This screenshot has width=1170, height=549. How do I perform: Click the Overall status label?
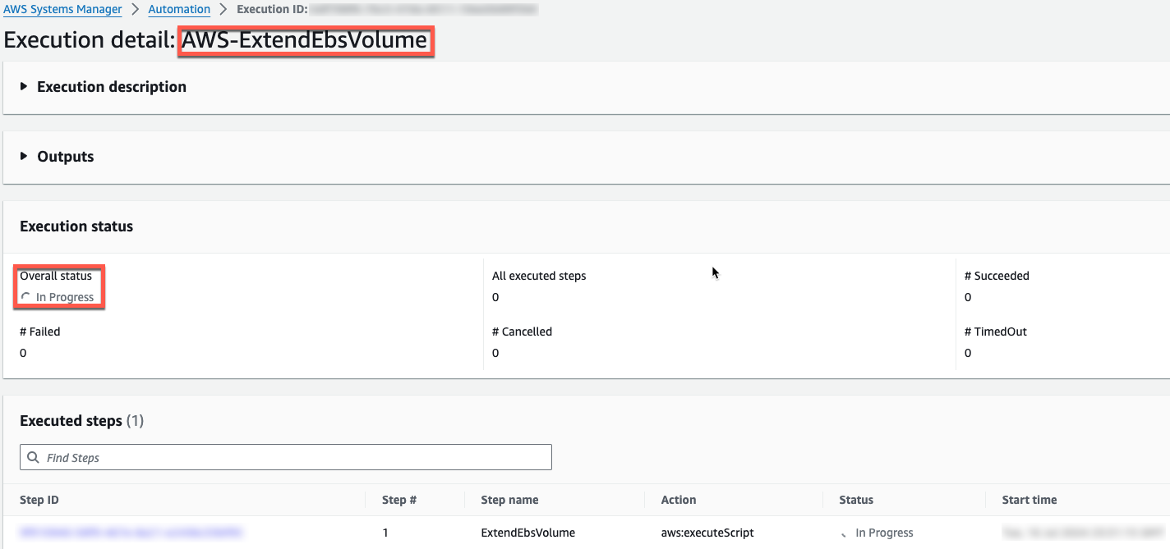point(56,276)
